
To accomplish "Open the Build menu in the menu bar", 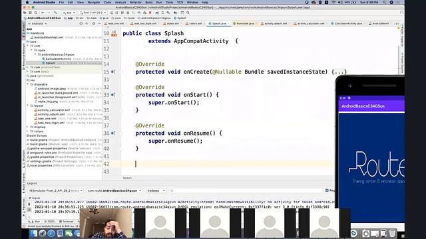I will (x=149, y=2).
